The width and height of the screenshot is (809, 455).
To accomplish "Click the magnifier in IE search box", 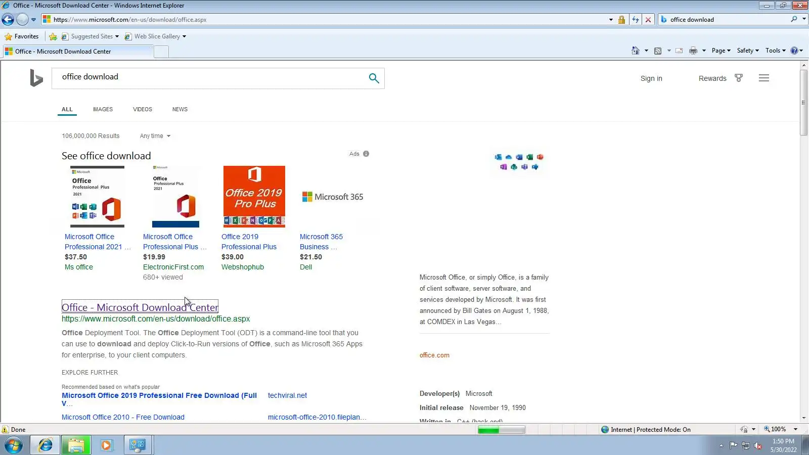I will pos(794,19).
